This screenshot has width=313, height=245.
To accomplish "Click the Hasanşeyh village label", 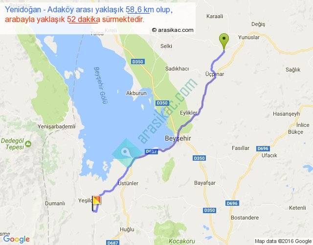I will pyautogui.click(x=286, y=114).
